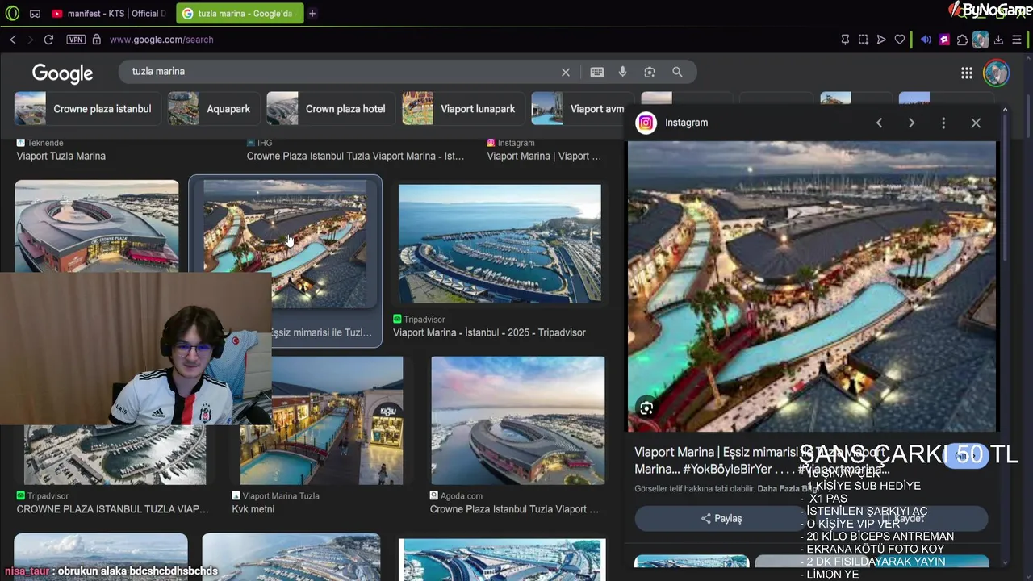This screenshot has height=581, width=1033.
Task: Open Instagram Viaport Marina result link
Action: (544, 156)
